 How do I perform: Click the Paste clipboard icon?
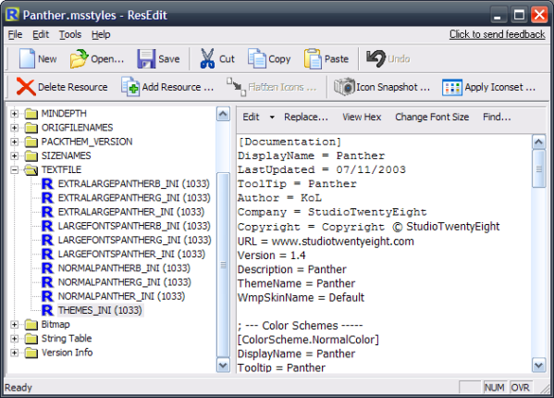click(x=313, y=58)
